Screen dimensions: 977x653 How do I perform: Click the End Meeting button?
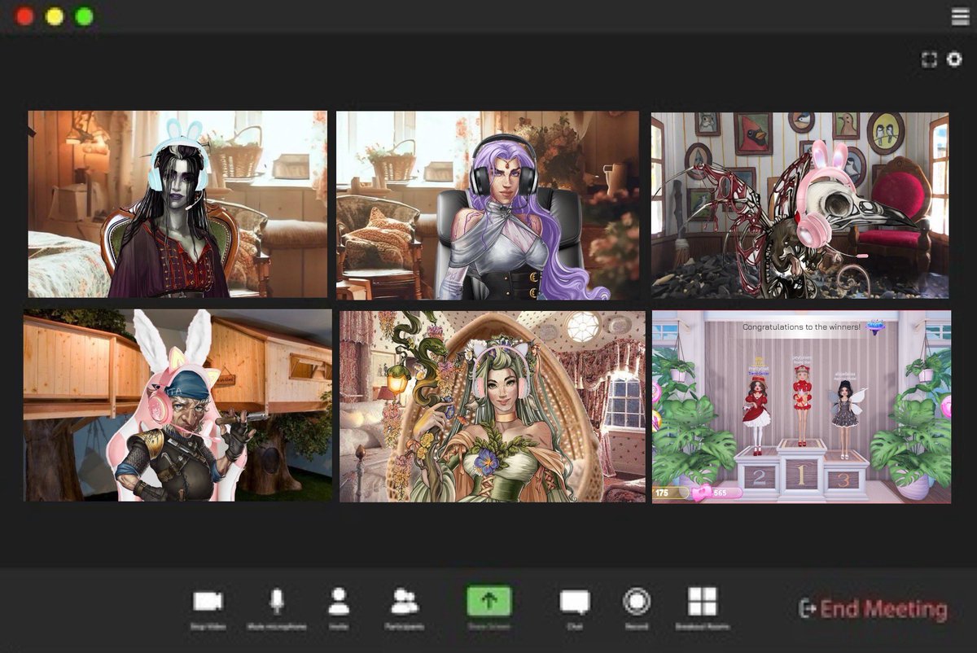(x=874, y=608)
